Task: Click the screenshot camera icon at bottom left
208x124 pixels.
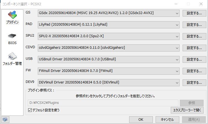Action: click(x=5, y=120)
